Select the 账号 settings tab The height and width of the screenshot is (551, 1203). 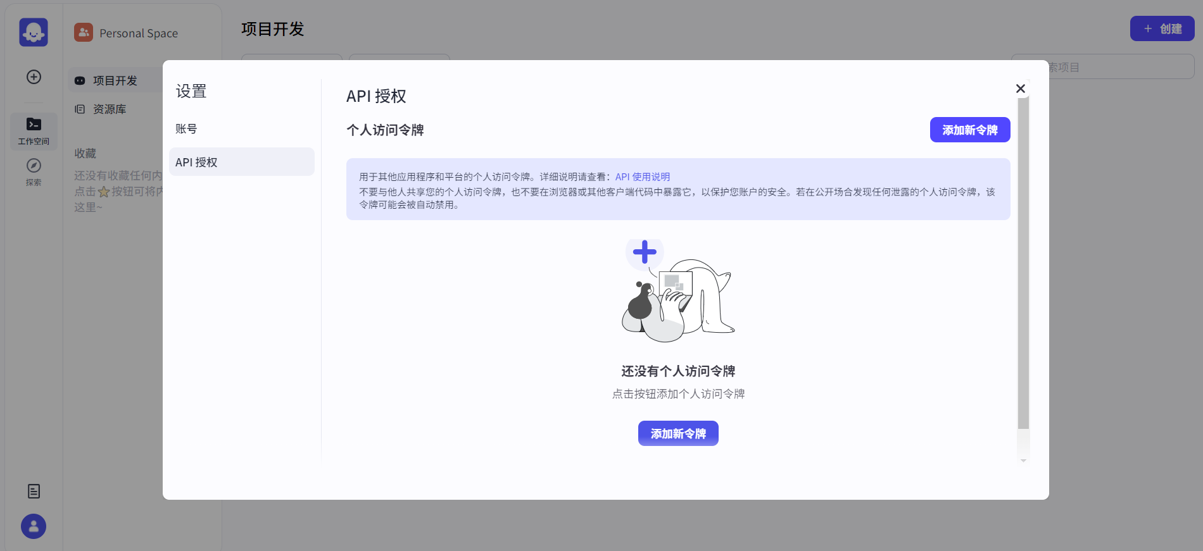(x=186, y=129)
